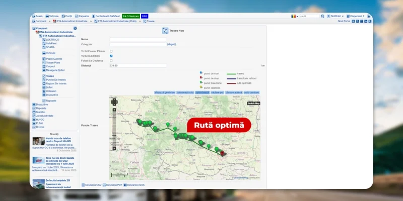Click the magnifier search icon
403x201 pixels.
[322, 16]
